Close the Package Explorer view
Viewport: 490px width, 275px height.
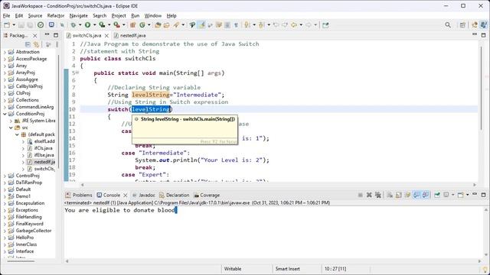click(x=35, y=36)
